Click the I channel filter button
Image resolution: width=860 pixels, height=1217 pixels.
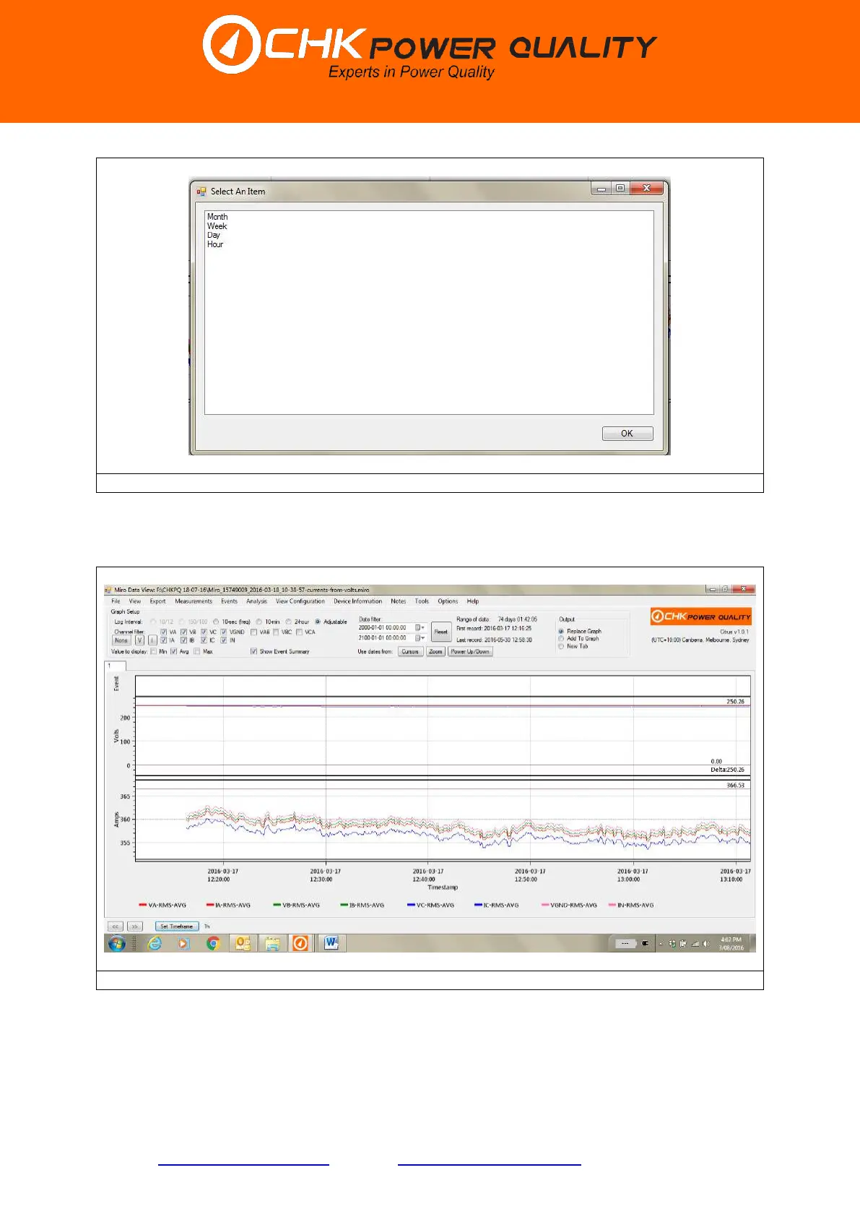click(152, 640)
